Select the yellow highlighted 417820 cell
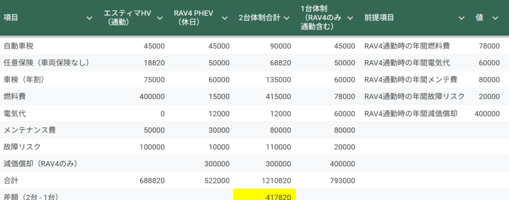The width and height of the screenshot is (509, 200). click(x=265, y=196)
